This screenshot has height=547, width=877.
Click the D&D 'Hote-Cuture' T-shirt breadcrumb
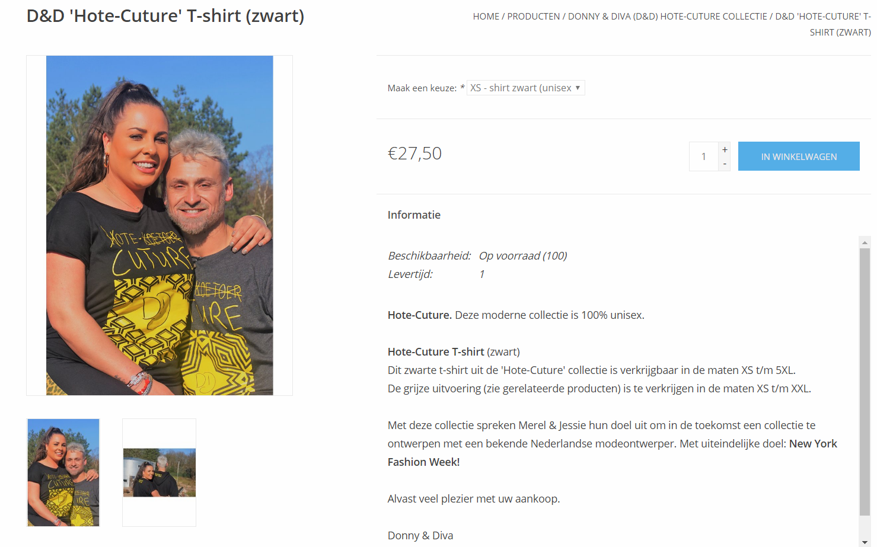point(823,24)
